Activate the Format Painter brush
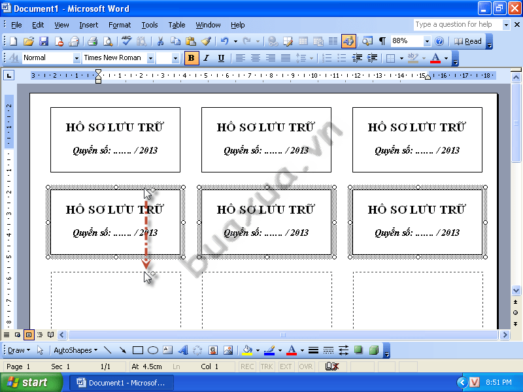The height and width of the screenshot is (392, 523). pos(206,41)
